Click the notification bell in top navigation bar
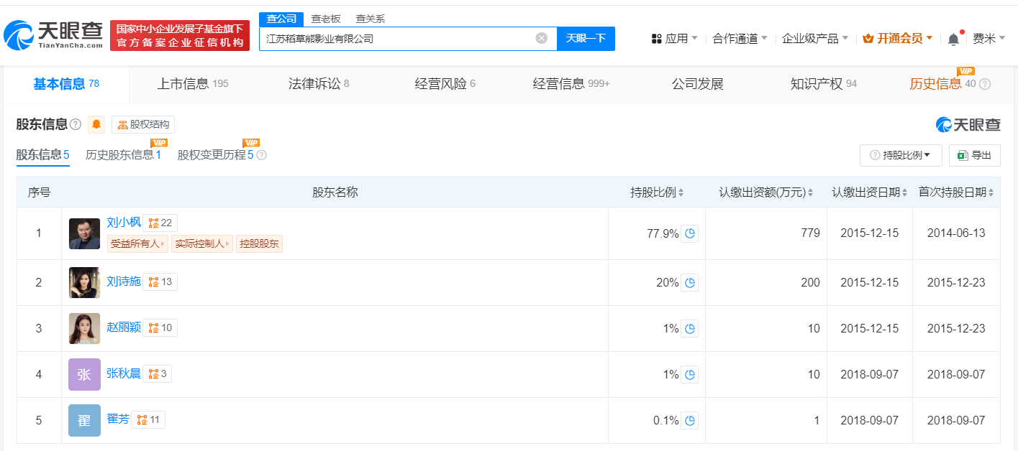 pyautogui.click(x=955, y=37)
